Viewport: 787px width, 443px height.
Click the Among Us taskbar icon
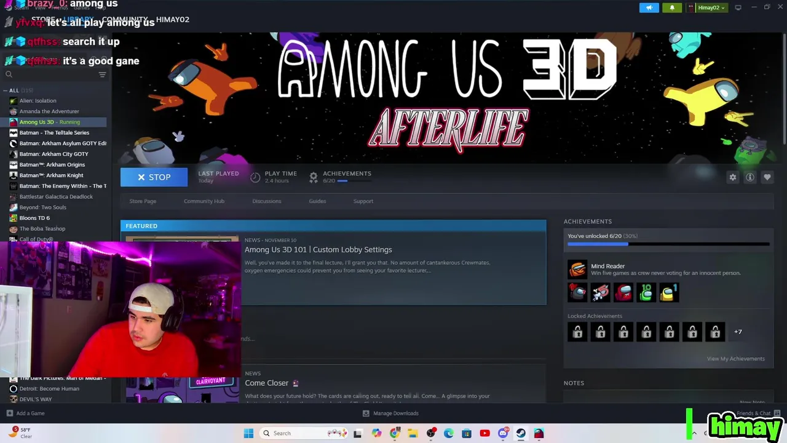[539, 433]
